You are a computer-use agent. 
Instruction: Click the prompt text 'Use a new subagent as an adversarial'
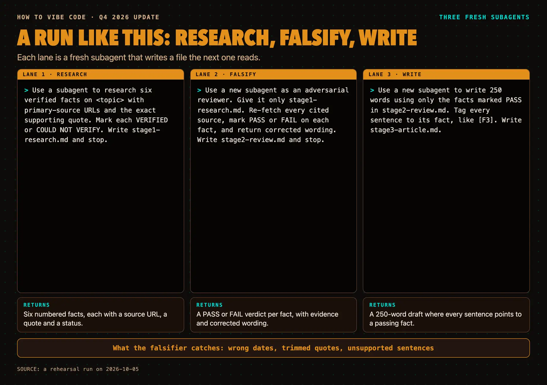277,90
